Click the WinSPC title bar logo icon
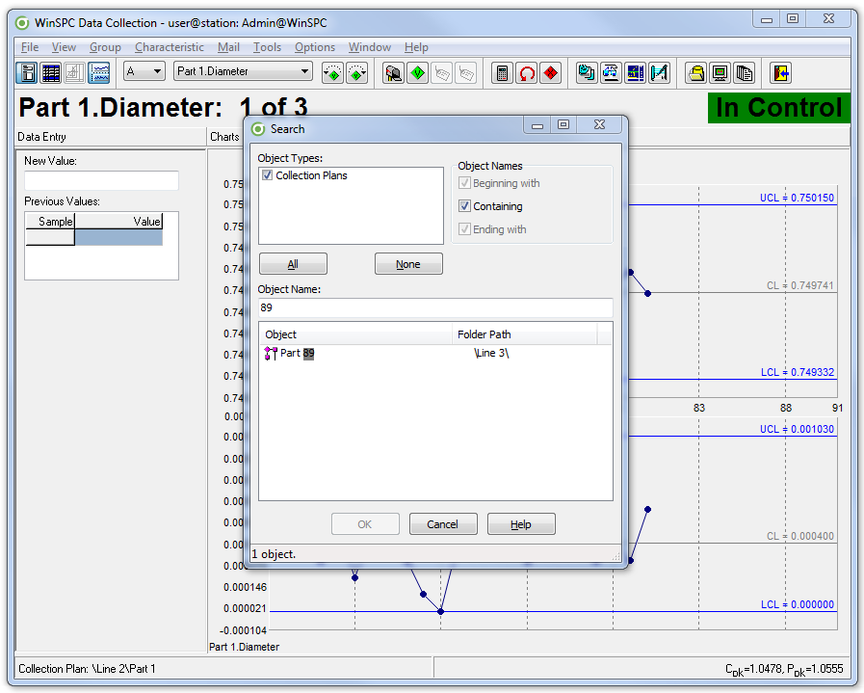 pos(22,23)
